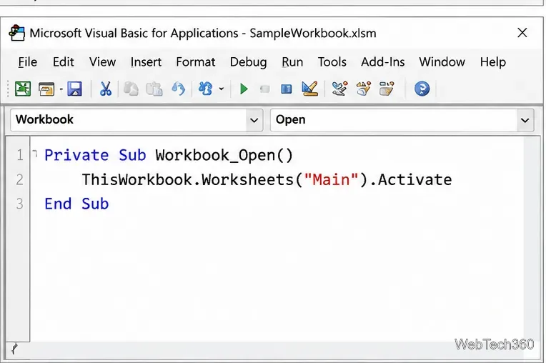The width and height of the screenshot is (546, 363).
Task: Save the workbook with the floppy disk icon
Action: coord(74,89)
